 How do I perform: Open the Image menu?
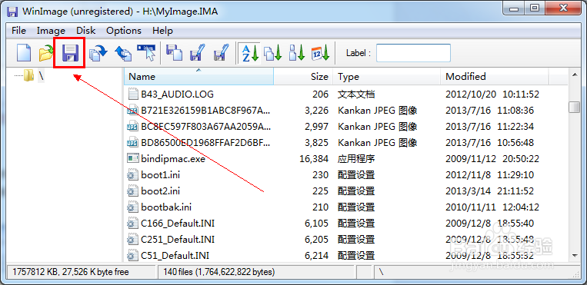51,31
